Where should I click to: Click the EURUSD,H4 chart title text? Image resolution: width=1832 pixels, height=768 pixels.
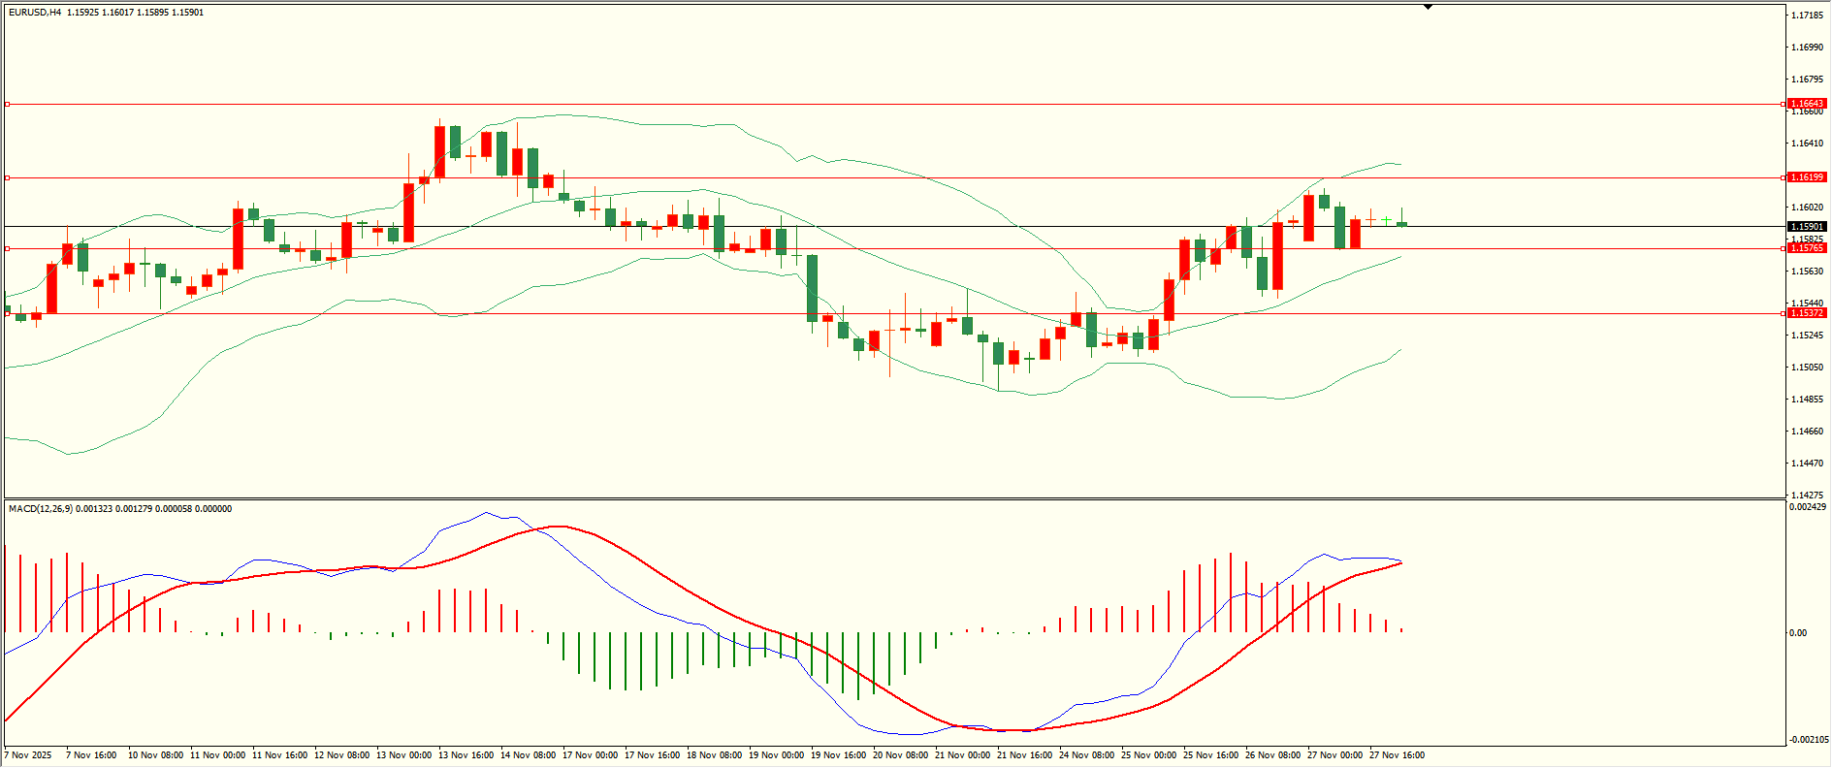pos(35,13)
